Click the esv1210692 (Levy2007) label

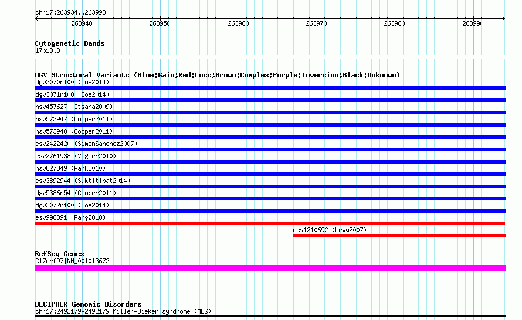point(330,230)
